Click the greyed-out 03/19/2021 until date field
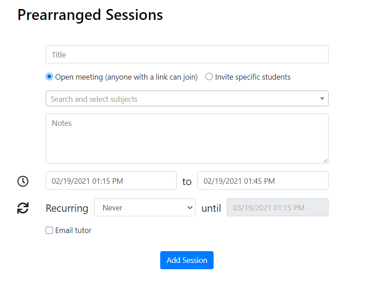Image resolution: width=372 pixels, height=281 pixels. [277, 208]
